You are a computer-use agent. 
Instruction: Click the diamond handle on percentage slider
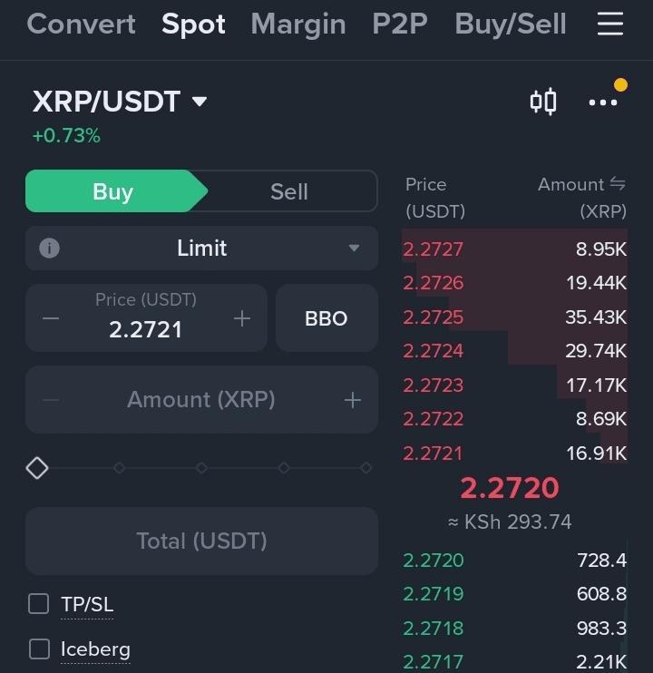(x=36, y=468)
